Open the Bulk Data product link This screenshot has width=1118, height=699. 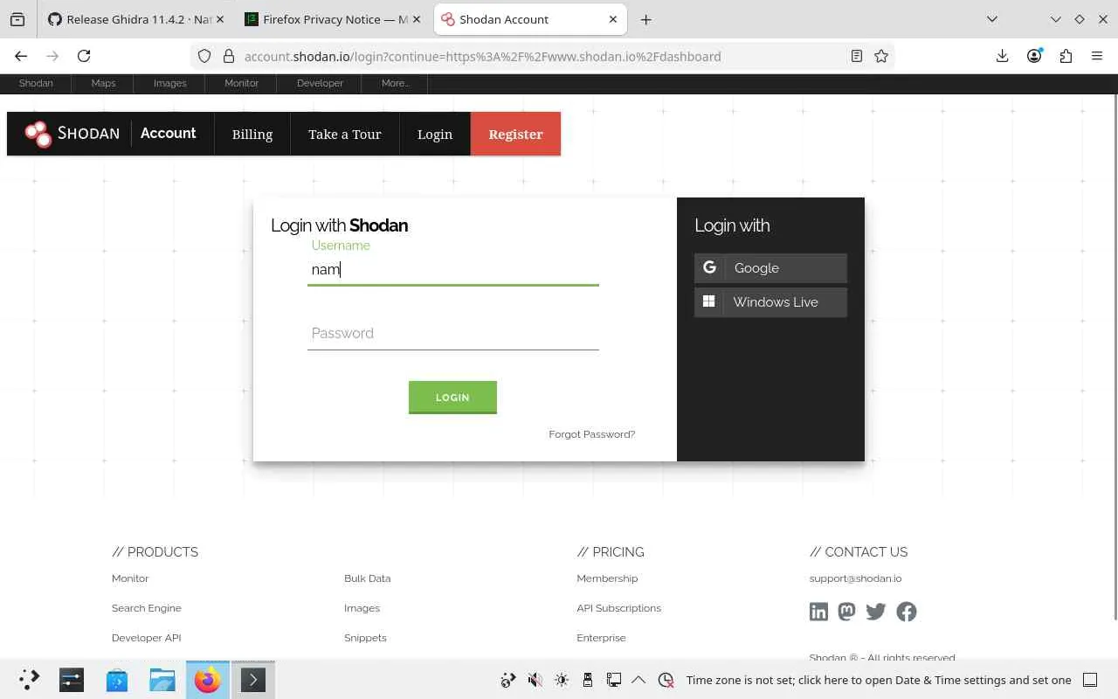367,578
